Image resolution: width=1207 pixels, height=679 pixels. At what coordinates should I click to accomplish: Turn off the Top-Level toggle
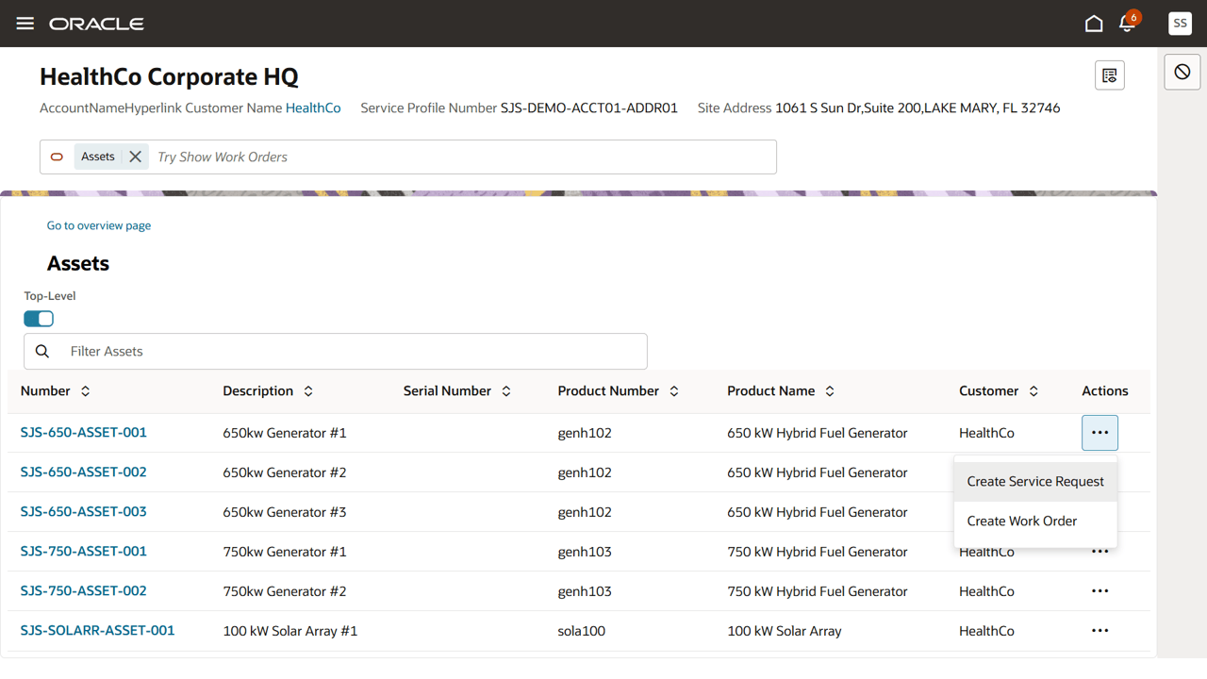click(x=38, y=318)
